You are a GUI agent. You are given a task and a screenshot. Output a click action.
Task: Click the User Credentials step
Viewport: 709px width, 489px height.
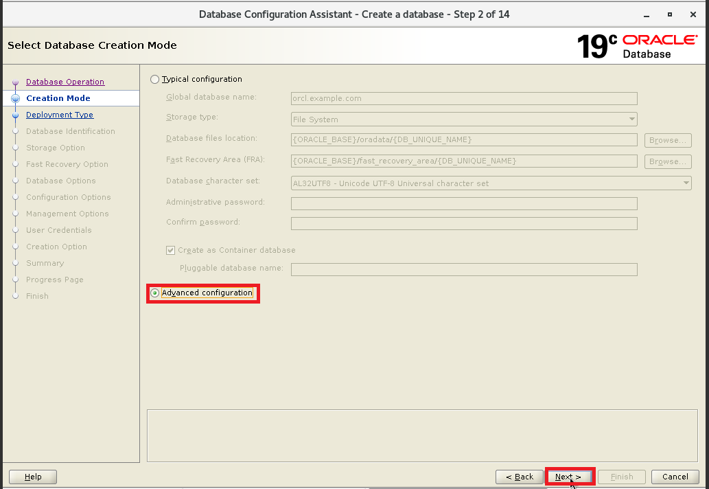[x=59, y=230]
